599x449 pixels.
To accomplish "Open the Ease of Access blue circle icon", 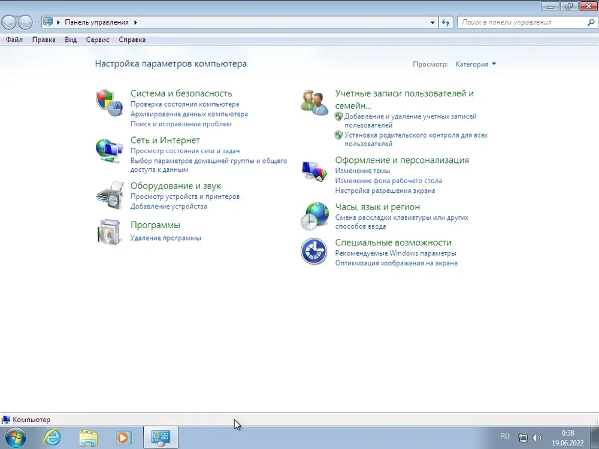I will [x=314, y=251].
